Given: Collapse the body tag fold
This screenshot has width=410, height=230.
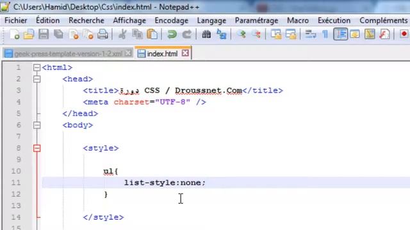Looking at the screenshot, I should coord(37,125).
